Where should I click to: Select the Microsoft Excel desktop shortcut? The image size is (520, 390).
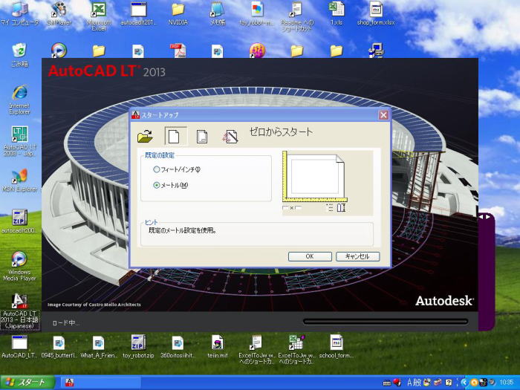coord(99,16)
